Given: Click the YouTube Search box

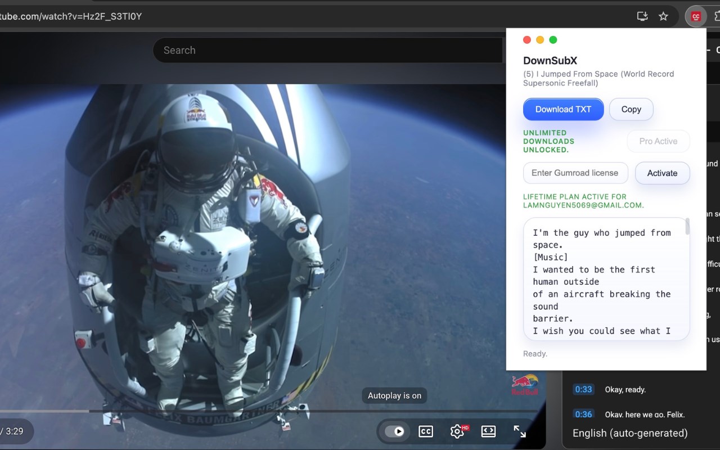Looking at the screenshot, I should click(327, 50).
